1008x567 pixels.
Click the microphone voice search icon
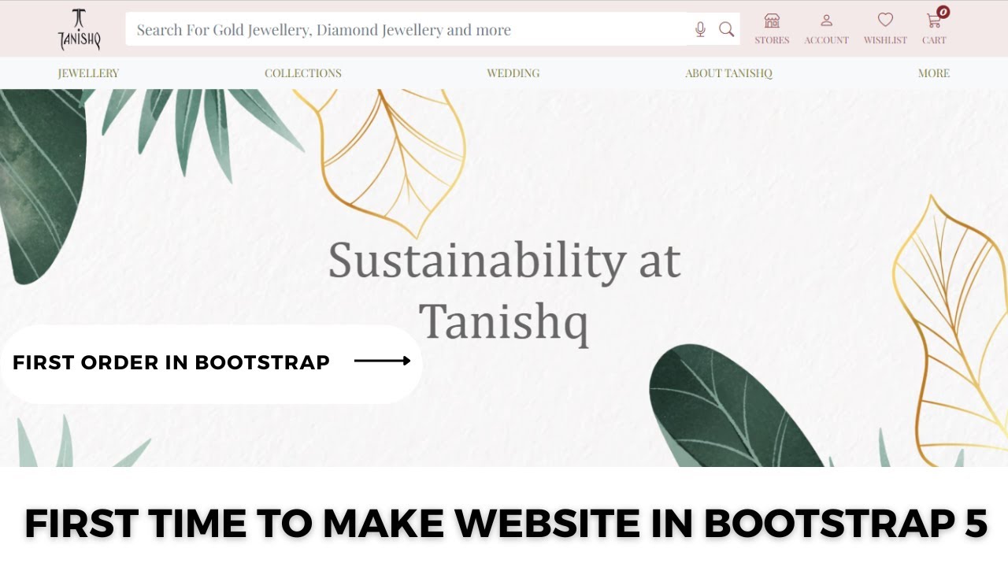coord(700,30)
